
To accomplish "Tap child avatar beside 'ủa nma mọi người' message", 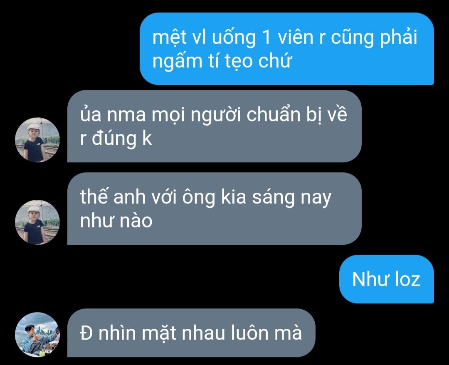I will click(x=37, y=140).
